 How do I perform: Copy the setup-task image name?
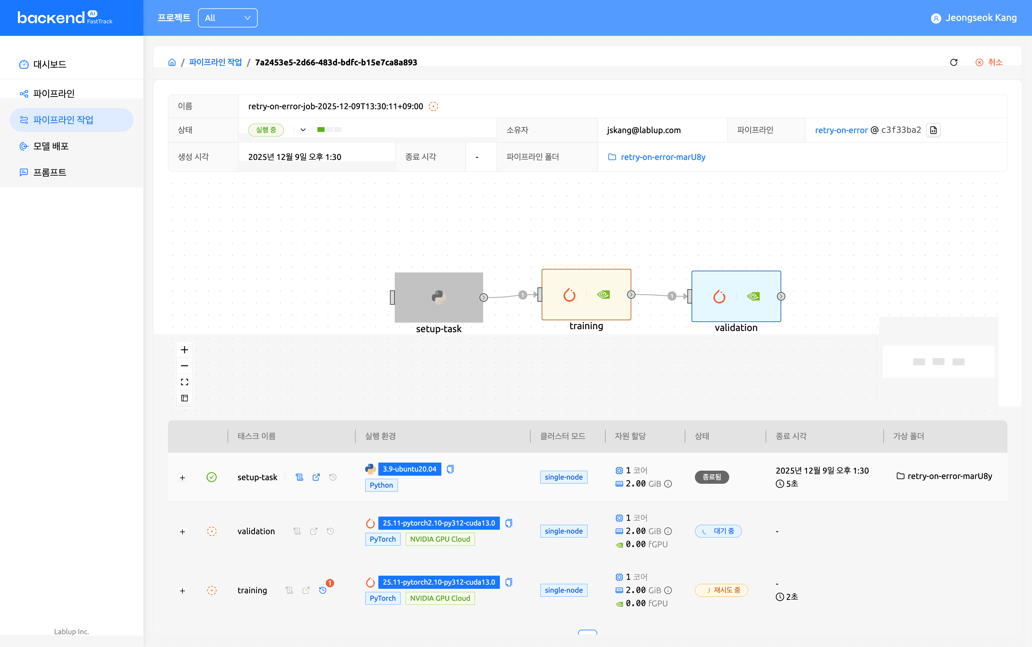point(450,469)
